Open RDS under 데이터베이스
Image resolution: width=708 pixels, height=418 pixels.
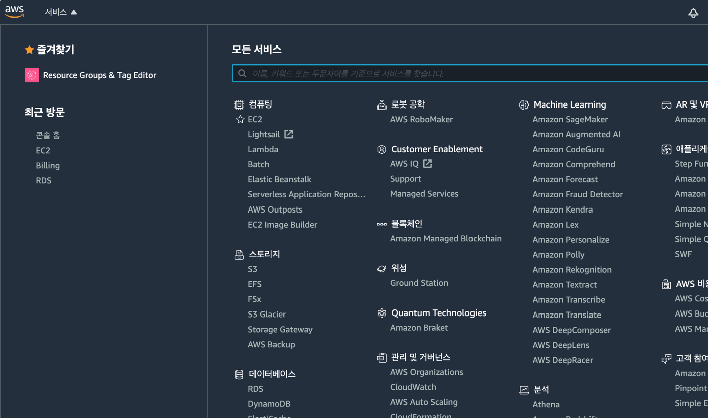coord(255,389)
